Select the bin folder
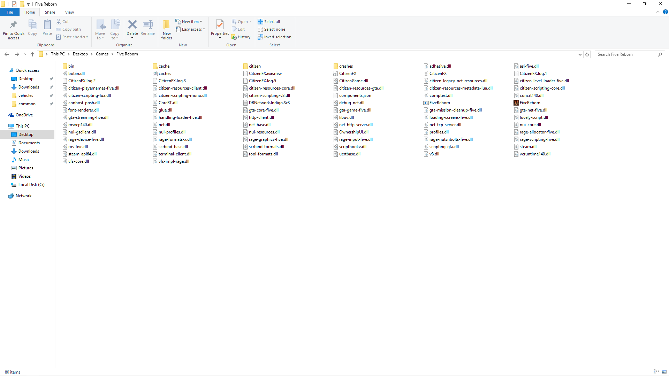 68,66
